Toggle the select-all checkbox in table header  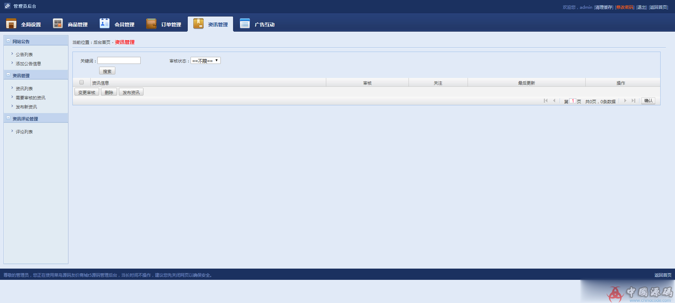tap(82, 83)
